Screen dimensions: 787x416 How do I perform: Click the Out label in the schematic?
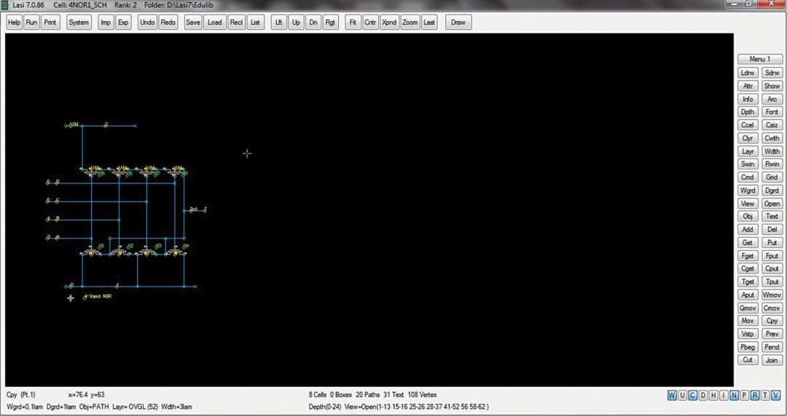point(194,209)
